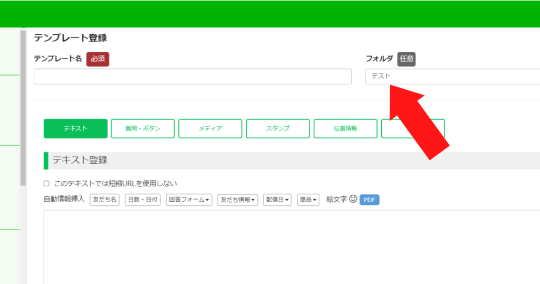Click the テンプレート名 input field
Screen dimensions: 540x284
(x=192, y=76)
